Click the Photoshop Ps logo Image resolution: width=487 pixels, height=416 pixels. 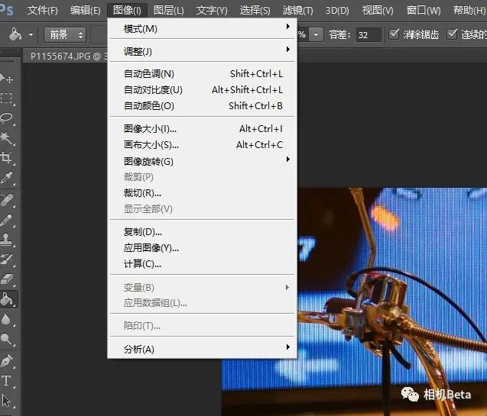coord(6,10)
